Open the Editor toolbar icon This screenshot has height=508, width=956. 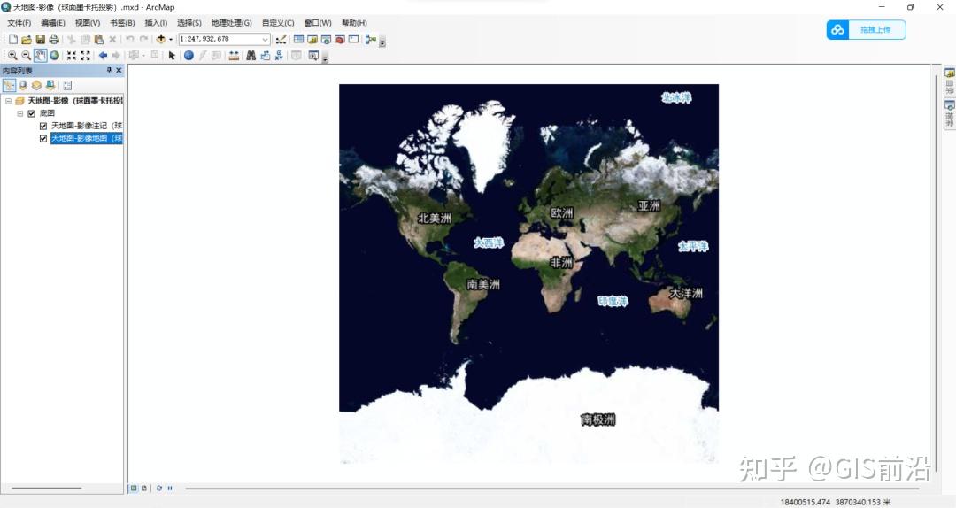(281, 40)
